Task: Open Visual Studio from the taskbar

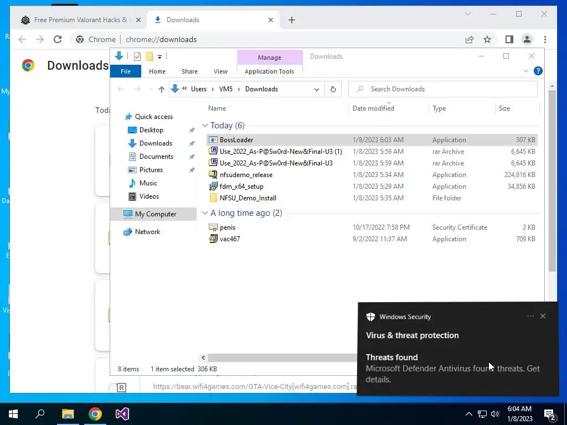Action: point(122,414)
